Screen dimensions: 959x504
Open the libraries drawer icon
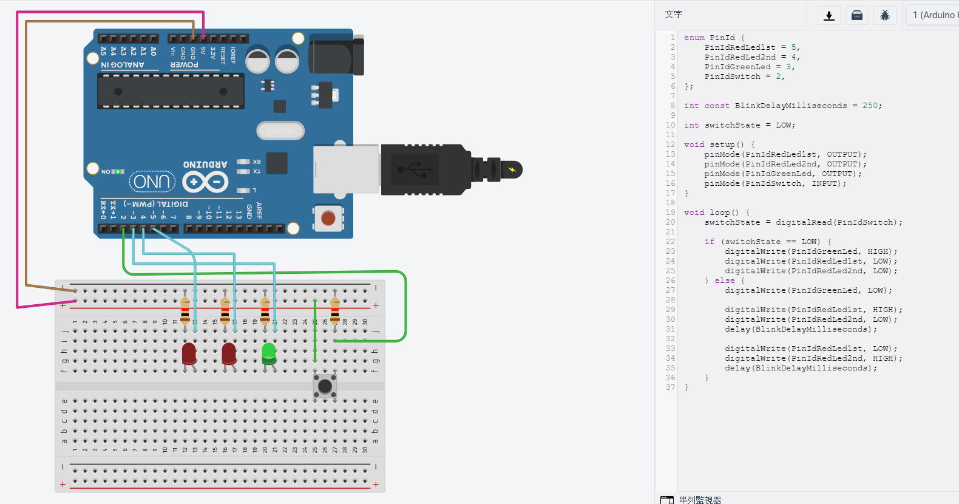pos(857,15)
